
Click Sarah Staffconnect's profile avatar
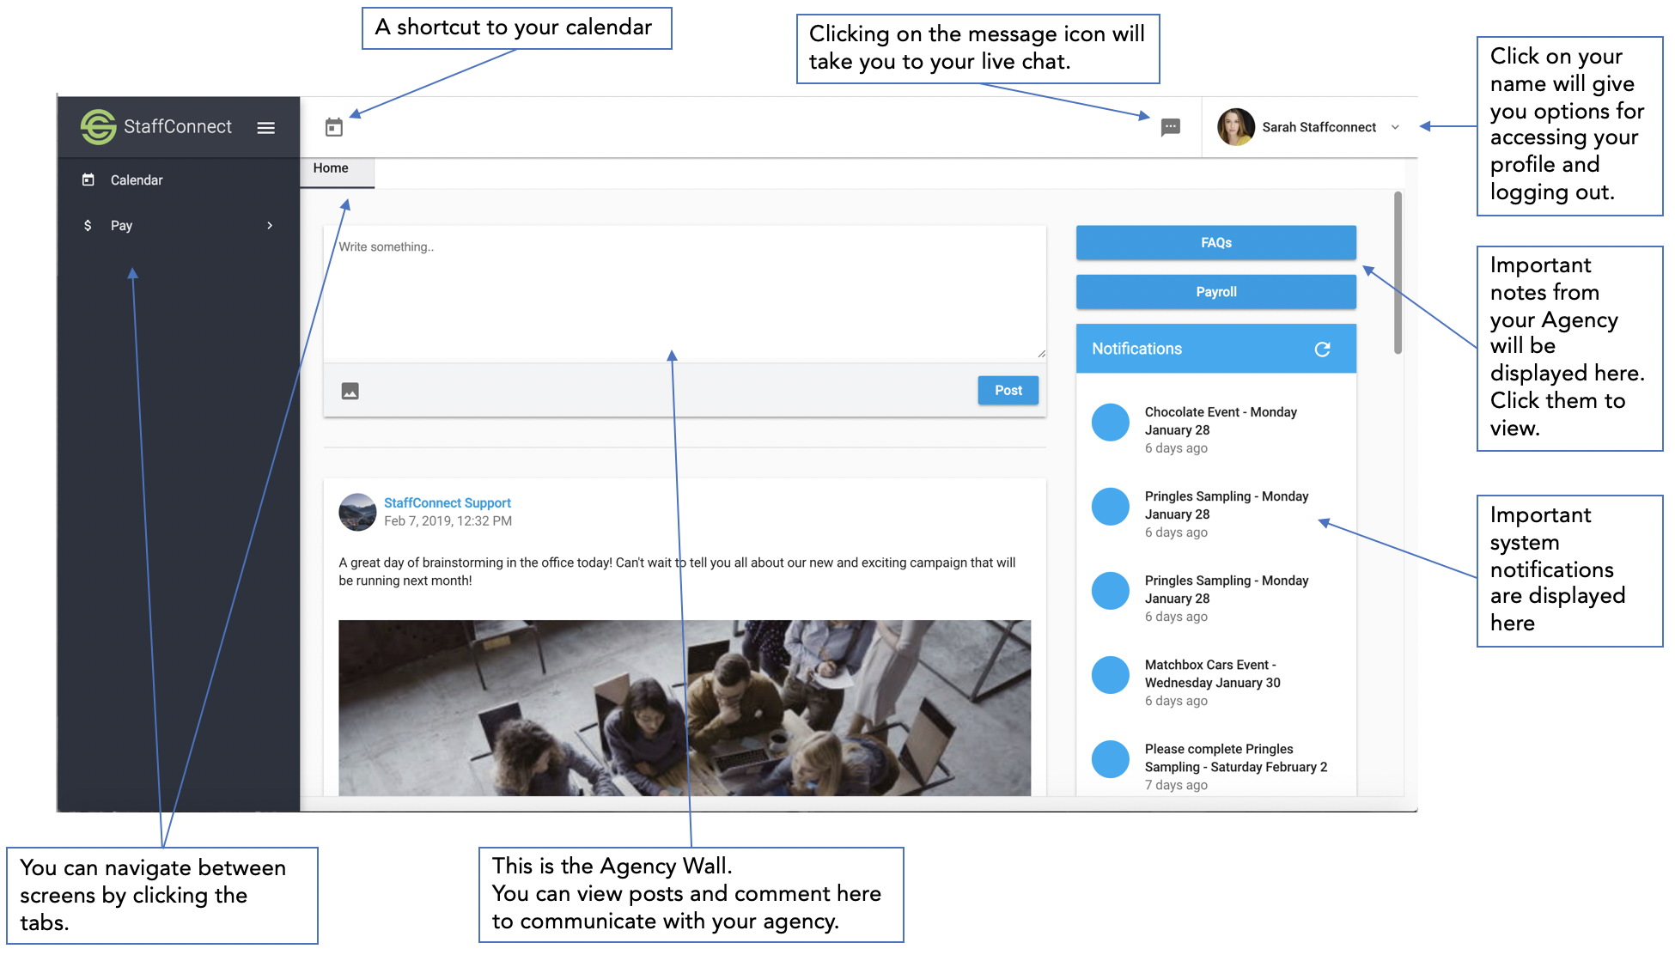tap(1235, 127)
